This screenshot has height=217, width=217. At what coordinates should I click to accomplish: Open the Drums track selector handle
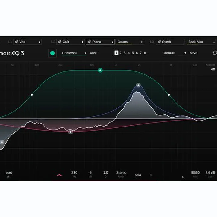(x=142, y=42)
